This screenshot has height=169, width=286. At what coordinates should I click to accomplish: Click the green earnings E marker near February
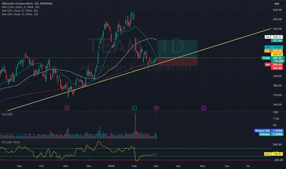(134, 108)
